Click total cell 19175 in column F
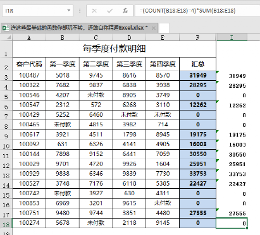The image size is (260, 235). point(197,135)
